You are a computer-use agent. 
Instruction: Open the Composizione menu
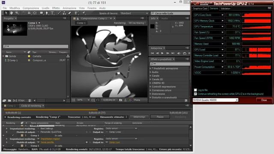[31, 8]
